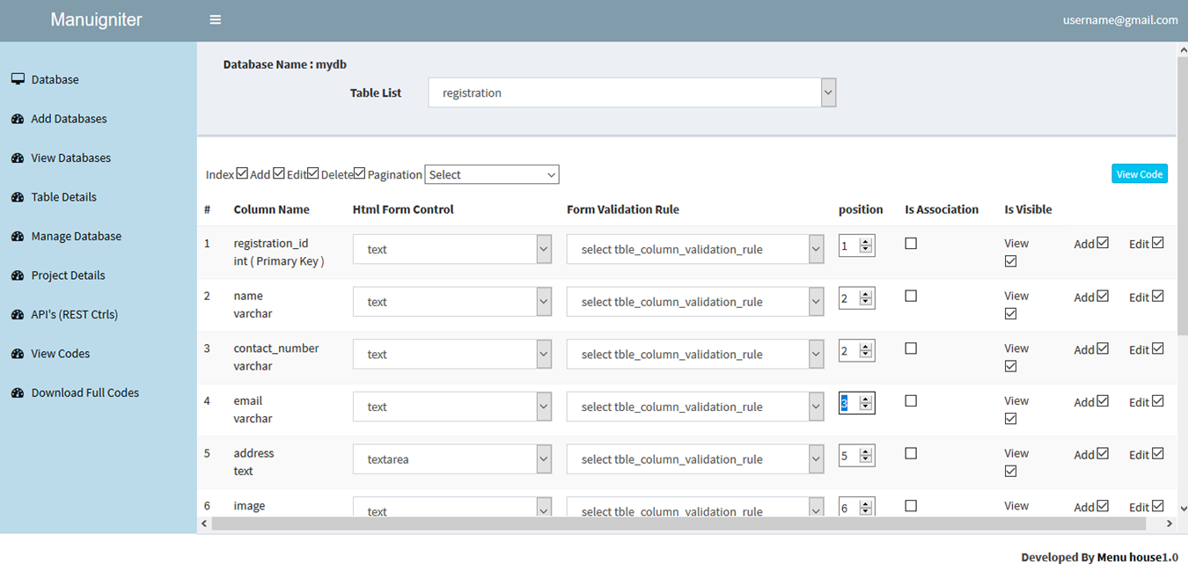Click the Download Full Codes icon

pos(18,393)
